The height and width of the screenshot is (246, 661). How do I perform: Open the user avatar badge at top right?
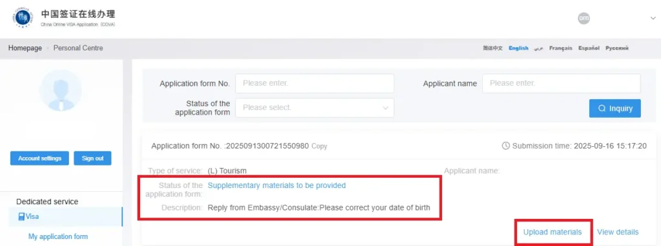point(584,19)
